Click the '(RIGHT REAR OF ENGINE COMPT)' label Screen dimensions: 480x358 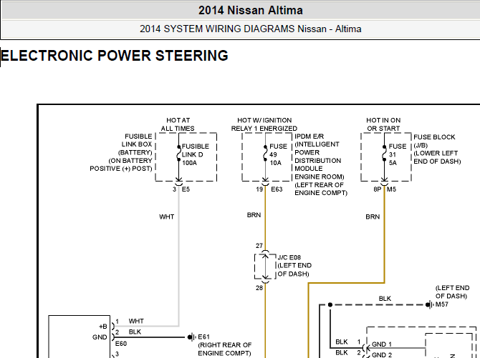coord(225,349)
